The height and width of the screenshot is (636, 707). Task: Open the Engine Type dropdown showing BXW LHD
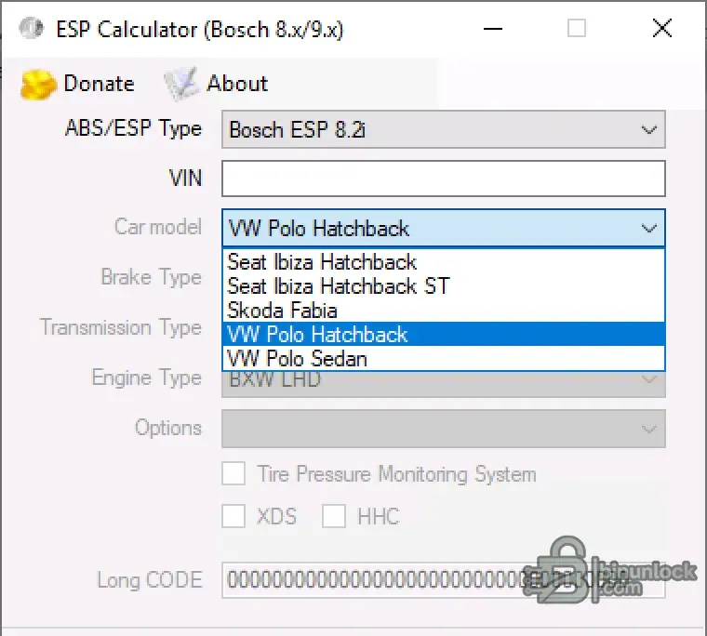pos(443,384)
